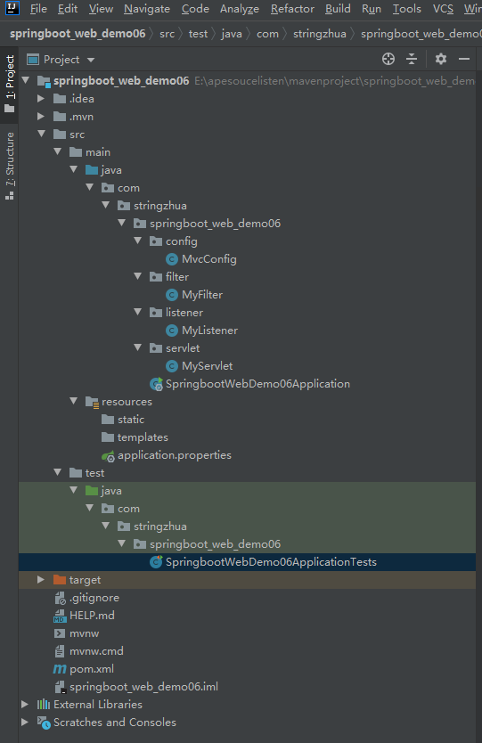The width and height of the screenshot is (482, 743).
Task: Click the pom.xml Maven icon
Action: click(x=60, y=669)
